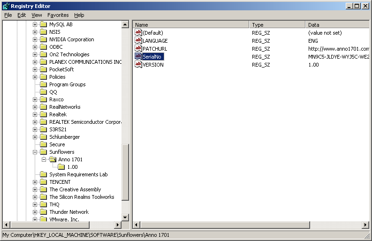
Task: Click the VERSION registry value icon
Action: (138, 64)
